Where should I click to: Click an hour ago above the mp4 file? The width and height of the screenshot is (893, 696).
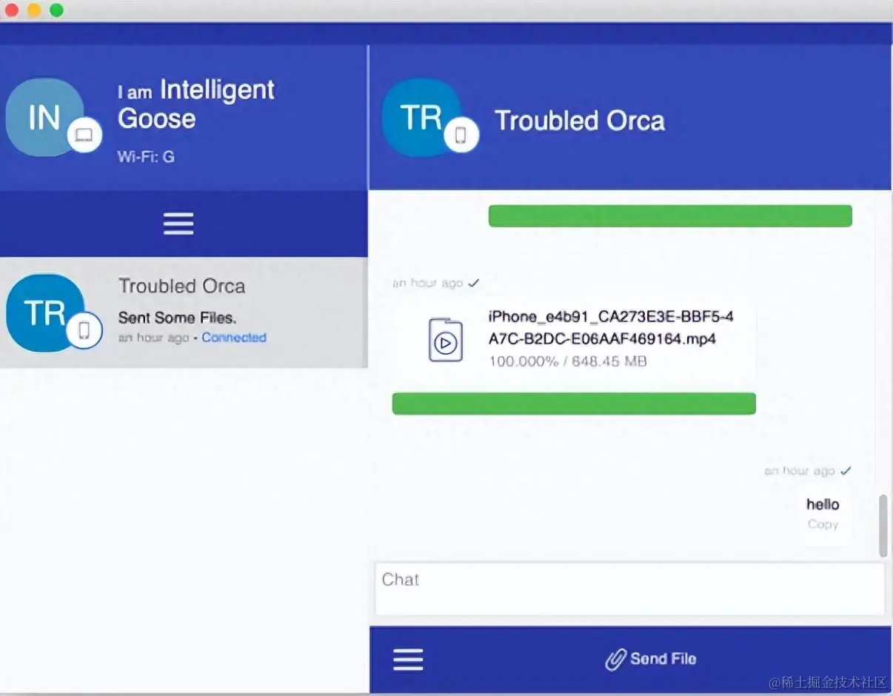coord(427,283)
